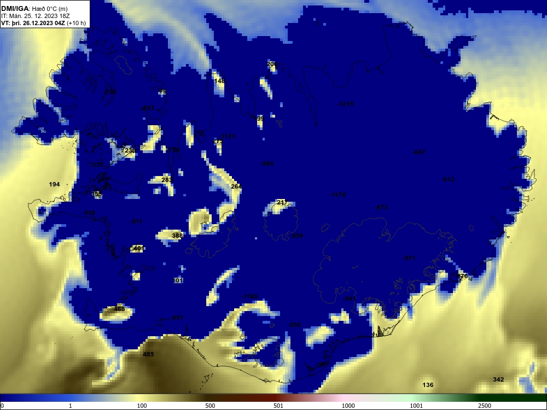The width and height of the screenshot is (547, 410).
Task: Select the value label "148"
Action: (219, 81)
